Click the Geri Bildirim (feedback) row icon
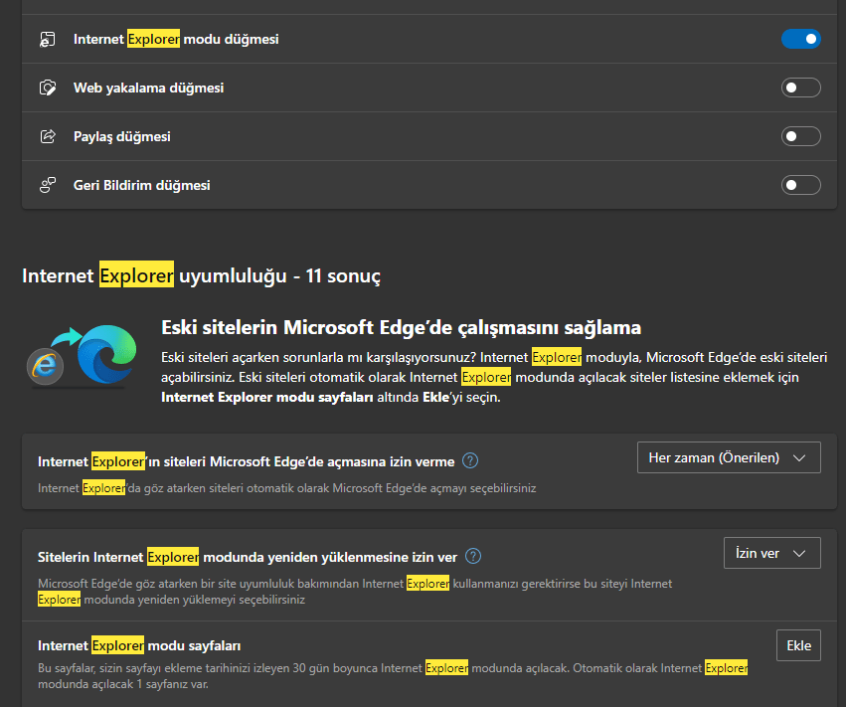This screenshot has width=846, height=707. [x=47, y=185]
